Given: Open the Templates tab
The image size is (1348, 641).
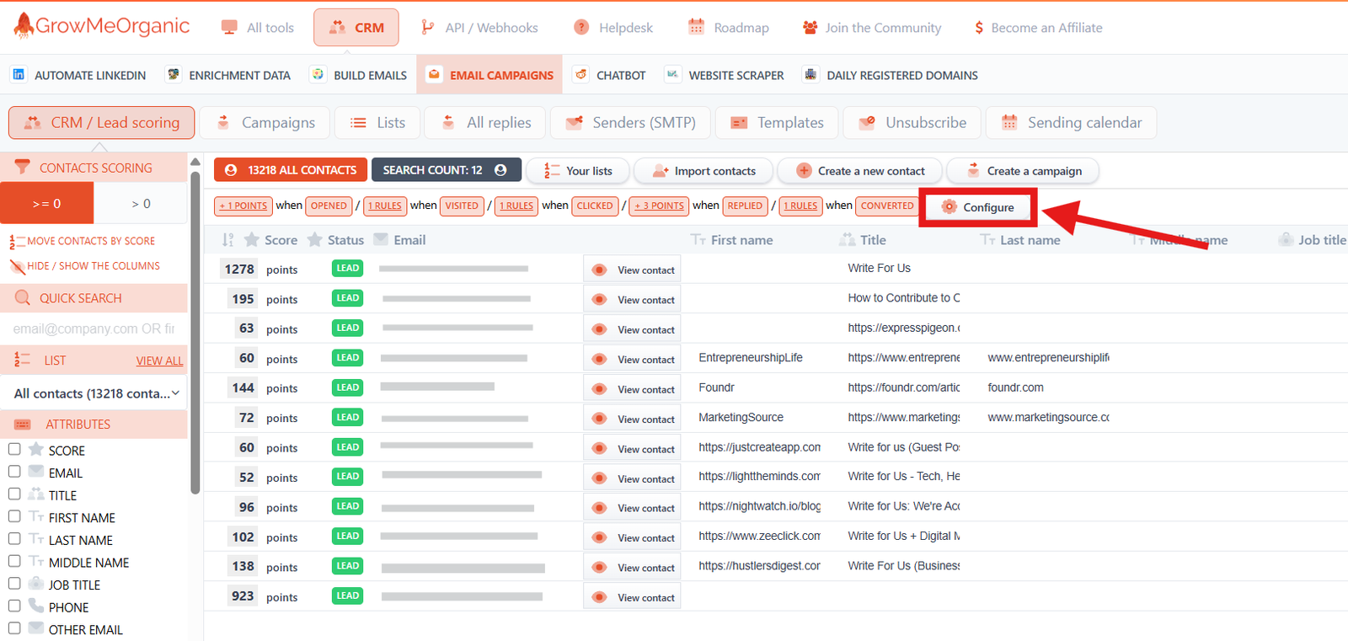Looking at the screenshot, I should 777,122.
